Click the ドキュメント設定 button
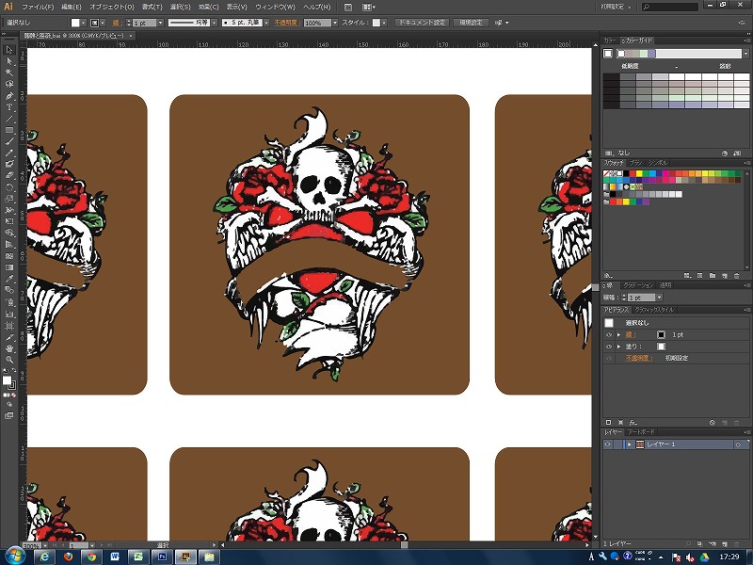The image size is (753, 565). coord(421,22)
